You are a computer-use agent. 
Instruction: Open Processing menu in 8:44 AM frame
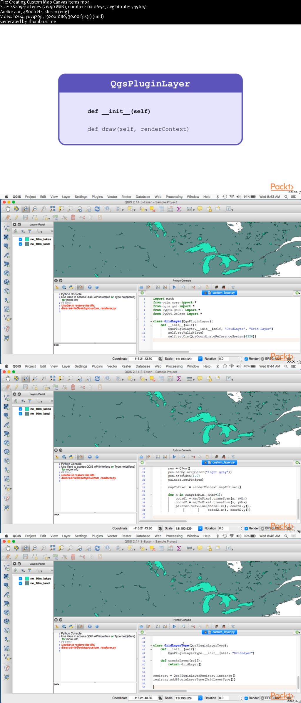[174, 366]
